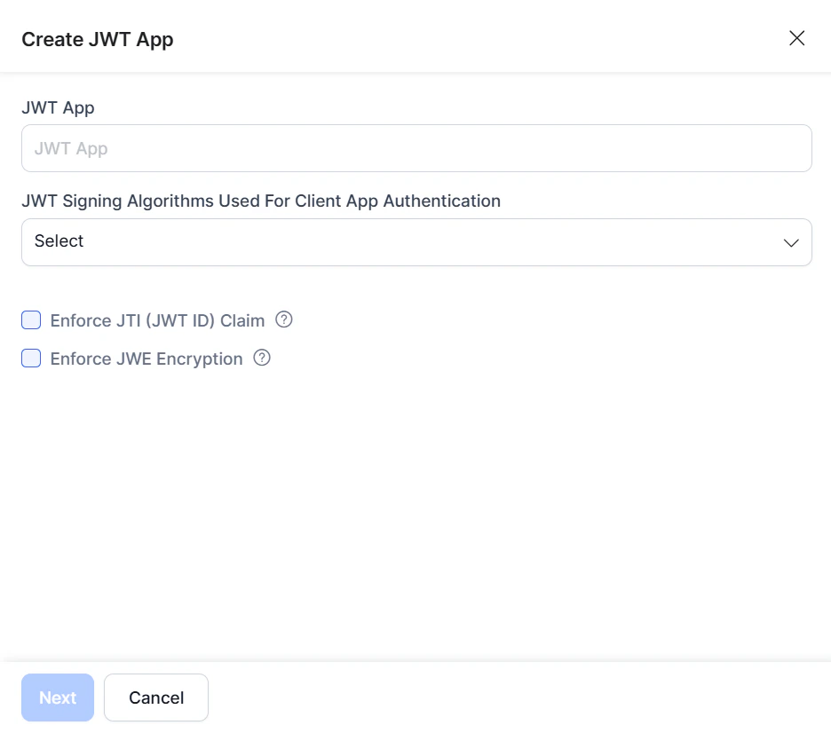Viewport: 831px width, 733px height.
Task: Click the help icon next to Enforce JTI Claim
Action: pos(283,319)
